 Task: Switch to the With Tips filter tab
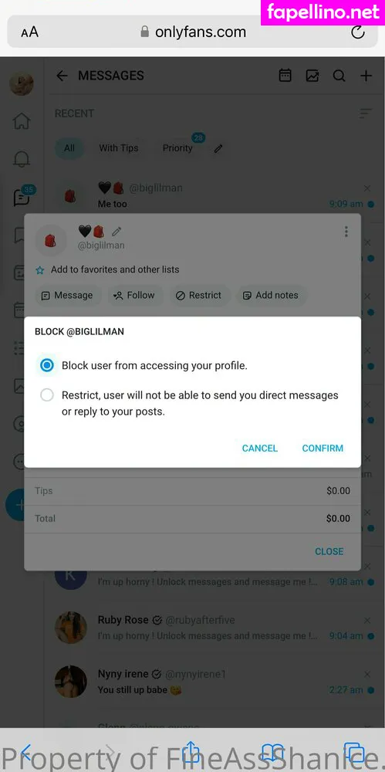[x=119, y=147]
